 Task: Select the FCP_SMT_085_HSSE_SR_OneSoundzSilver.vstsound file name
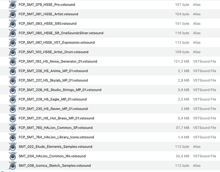click(61, 33)
